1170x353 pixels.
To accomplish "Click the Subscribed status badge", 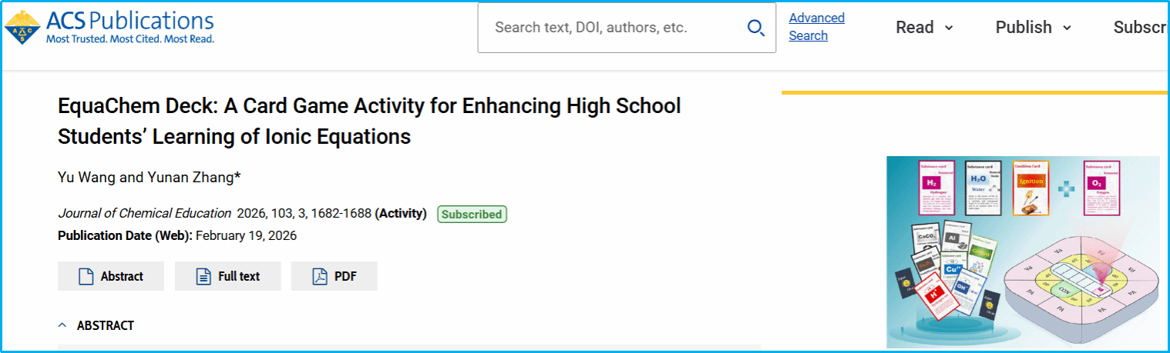I will coord(472,215).
